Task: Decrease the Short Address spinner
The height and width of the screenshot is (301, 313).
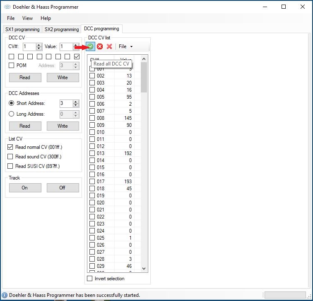Action: click(x=75, y=105)
